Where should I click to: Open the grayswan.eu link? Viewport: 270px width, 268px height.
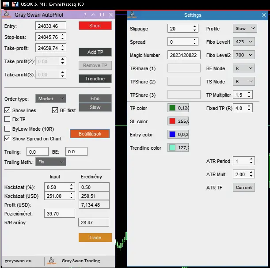click(18, 261)
